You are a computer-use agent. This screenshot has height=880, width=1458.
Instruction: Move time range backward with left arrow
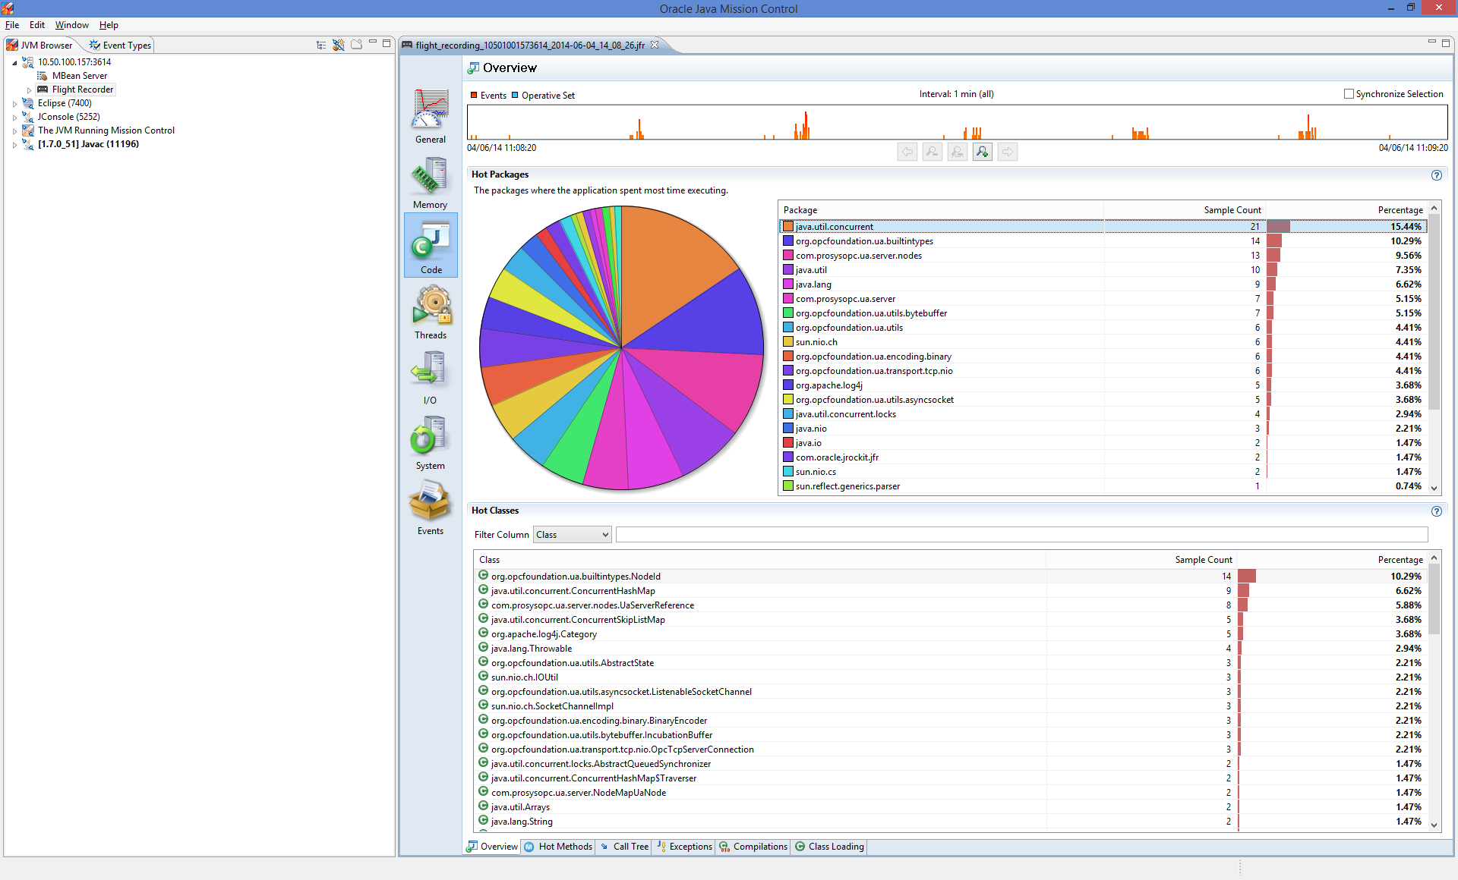pos(907,152)
